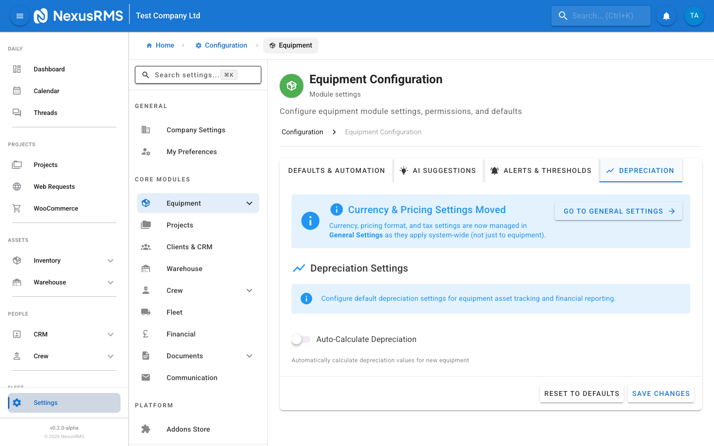Image resolution: width=714 pixels, height=446 pixels.
Task: Click the notifications bell icon
Action: 666,15
